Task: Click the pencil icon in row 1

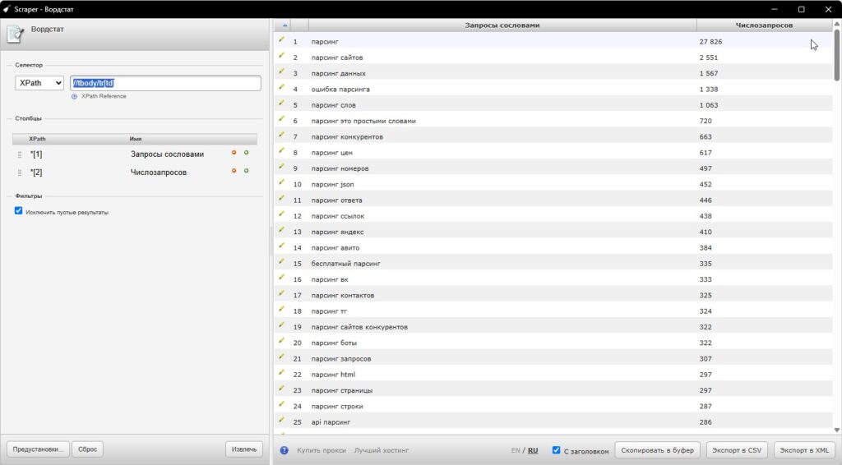Action: point(281,40)
